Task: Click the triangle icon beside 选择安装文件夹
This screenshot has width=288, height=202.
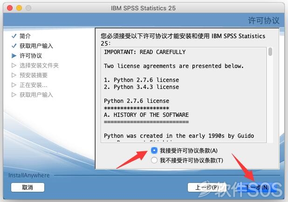Action: [14, 65]
